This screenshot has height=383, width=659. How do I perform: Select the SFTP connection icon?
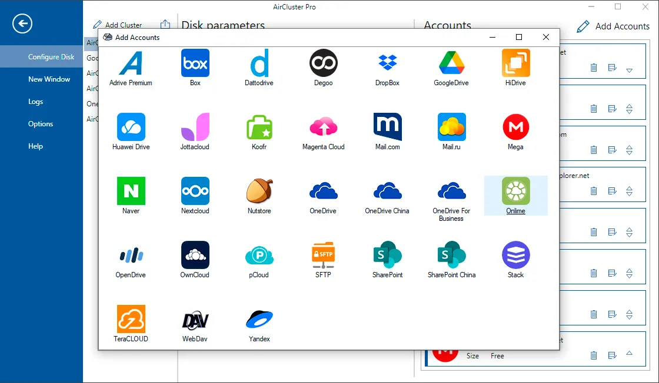323,255
